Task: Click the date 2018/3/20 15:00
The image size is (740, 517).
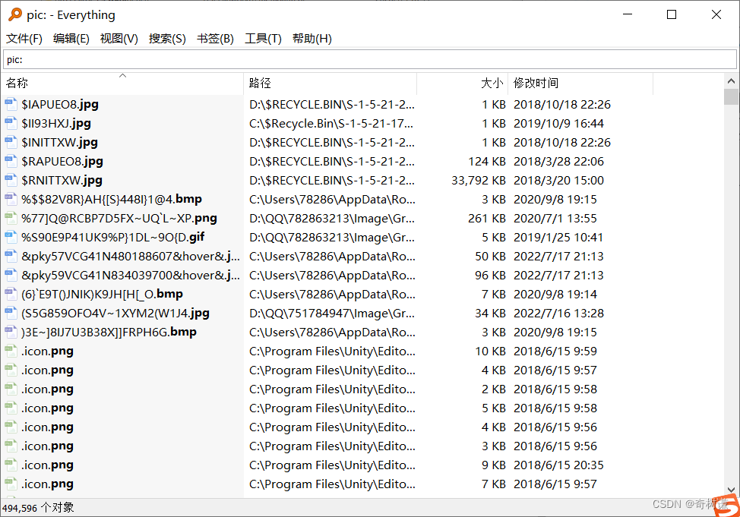Action: pos(558,180)
